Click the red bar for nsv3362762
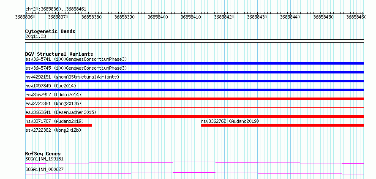The width and height of the screenshot is (376, 179). [283, 125]
